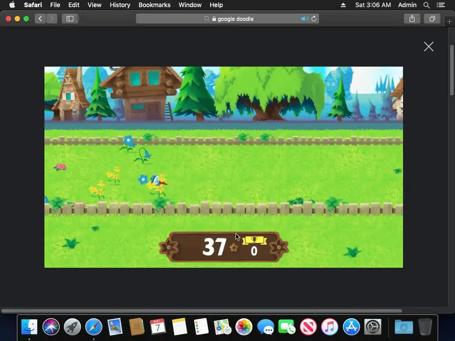Open the Bookmarks menu
The image size is (455, 341).
point(154,5)
